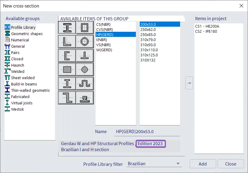Pick the L-angle profile shape icon
The height and width of the screenshot is (173, 248).
point(67,42)
